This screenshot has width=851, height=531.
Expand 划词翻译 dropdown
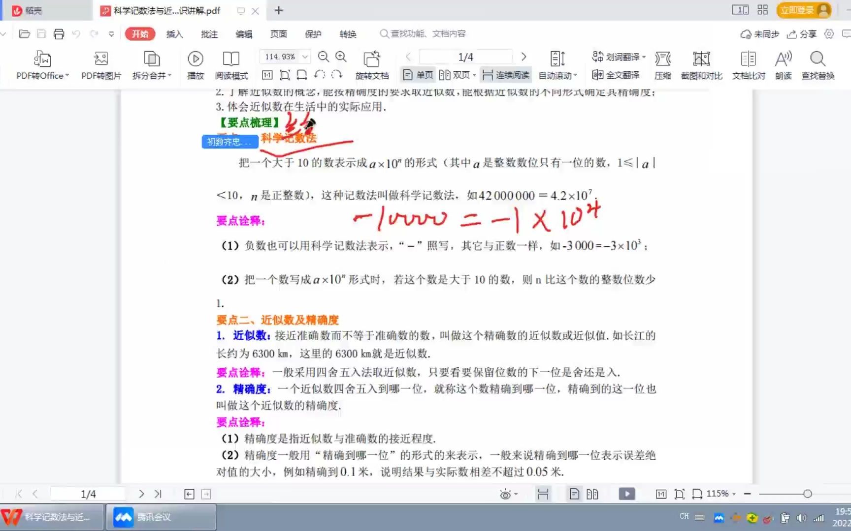point(644,57)
